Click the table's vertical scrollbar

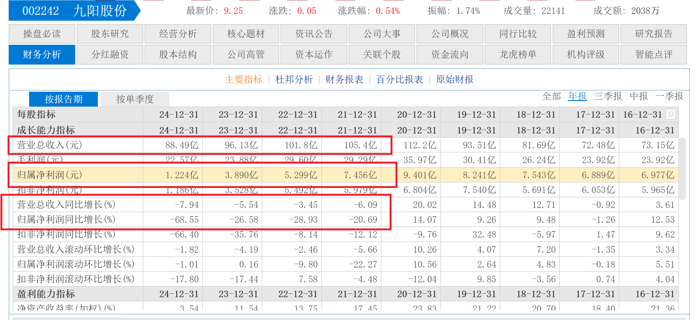682,169
